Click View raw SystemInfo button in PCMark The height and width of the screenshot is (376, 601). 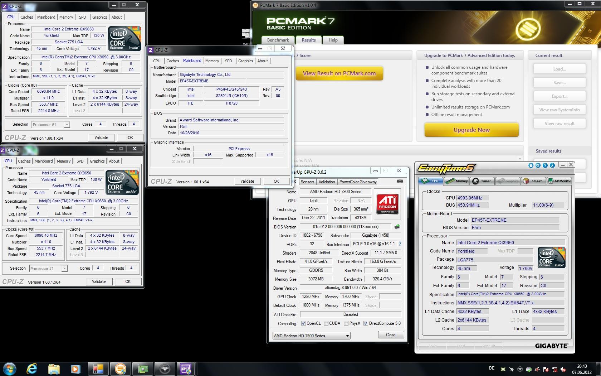(x=560, y=110)
